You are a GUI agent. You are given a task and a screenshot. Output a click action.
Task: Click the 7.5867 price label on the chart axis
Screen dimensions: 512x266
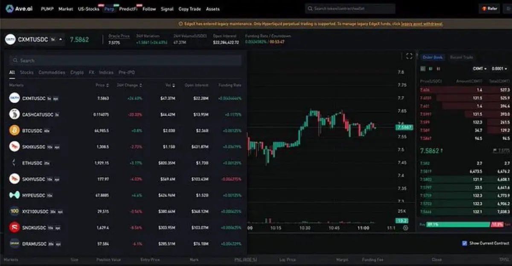click(404, 127)
